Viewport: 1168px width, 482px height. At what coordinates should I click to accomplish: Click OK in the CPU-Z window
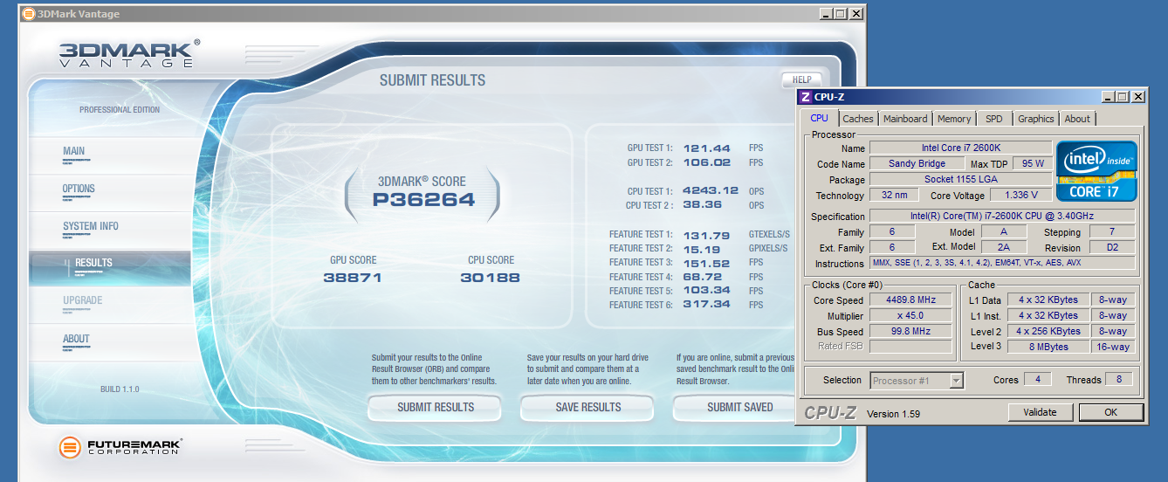pos(1110,412)
